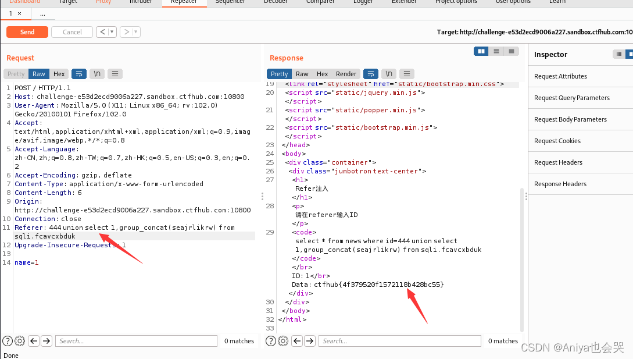633x359 pixels.
Task: Go to next request in history
Action: [x=126, y=32]
